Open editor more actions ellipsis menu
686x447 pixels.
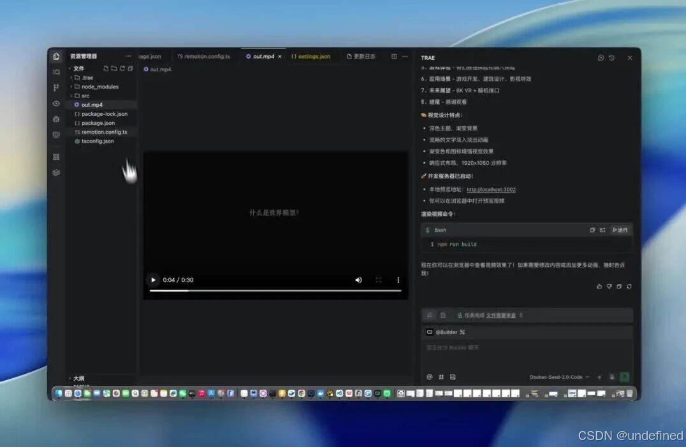(405, 57)
